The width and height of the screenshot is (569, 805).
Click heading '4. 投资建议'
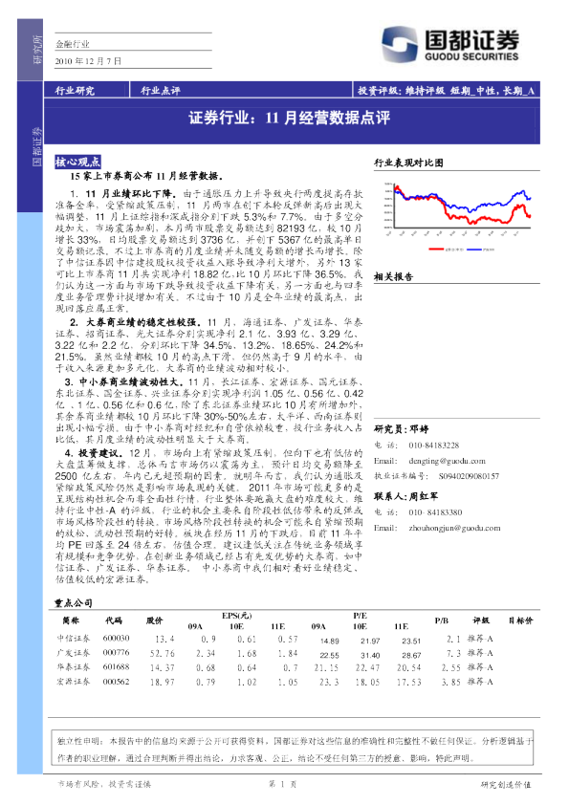tap(94, 453)
